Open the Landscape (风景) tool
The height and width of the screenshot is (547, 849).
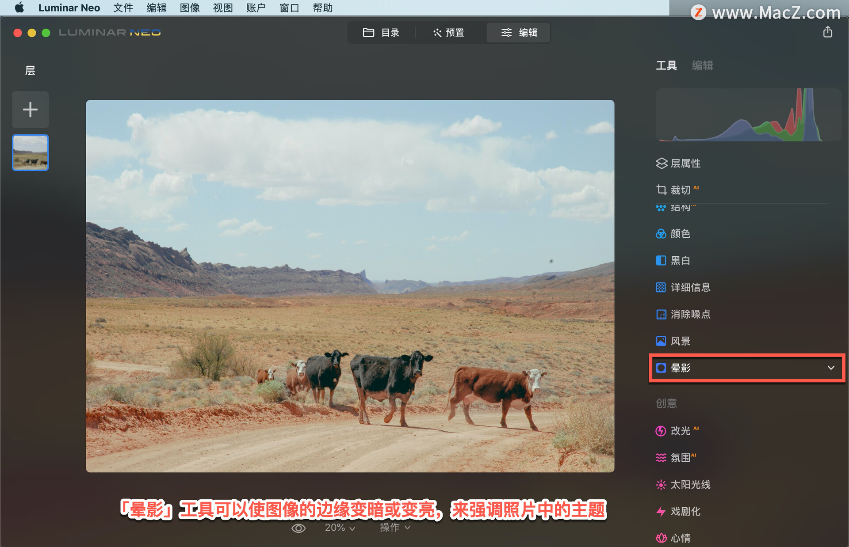(x=673, y=341)
